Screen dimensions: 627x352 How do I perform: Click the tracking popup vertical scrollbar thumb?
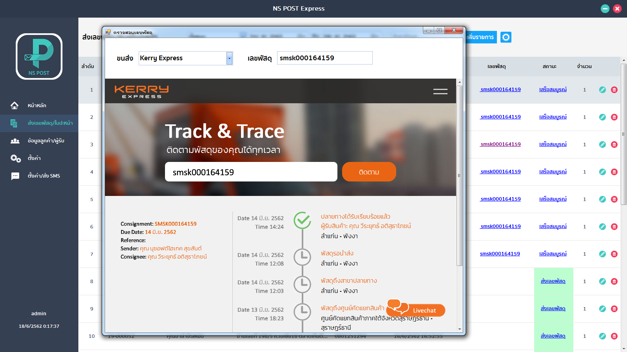click(x=459, y=176)
